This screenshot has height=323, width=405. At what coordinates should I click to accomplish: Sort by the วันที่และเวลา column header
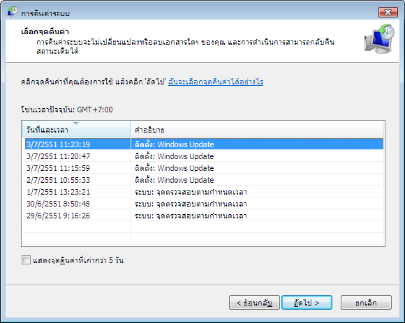76,130
